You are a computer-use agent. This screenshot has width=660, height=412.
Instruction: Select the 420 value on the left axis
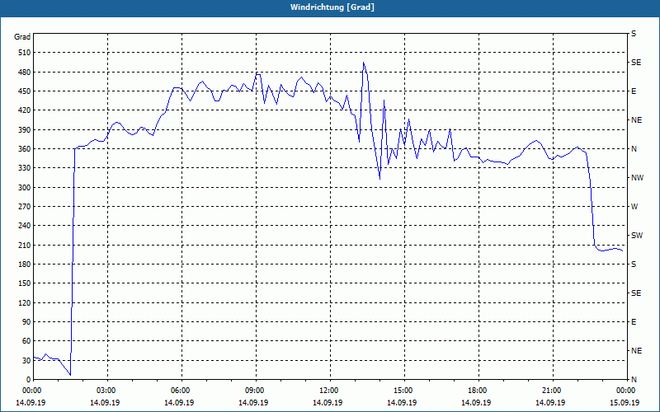[25, 110]
